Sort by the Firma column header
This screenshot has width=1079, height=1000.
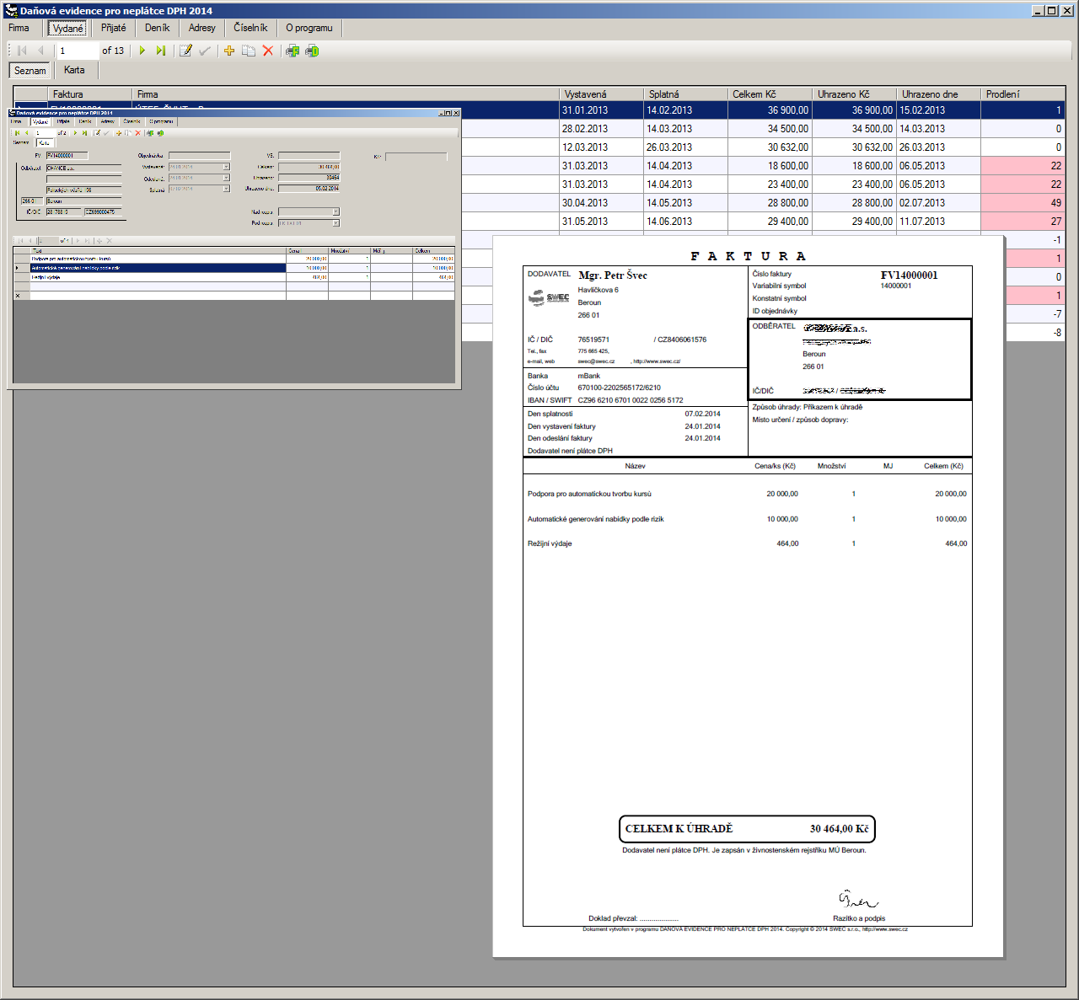(x=346, y=94)
